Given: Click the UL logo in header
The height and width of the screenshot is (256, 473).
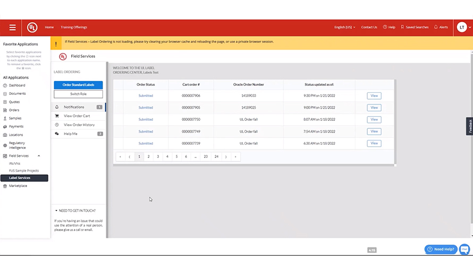Looking at the screenshot, I should [32, 28].
